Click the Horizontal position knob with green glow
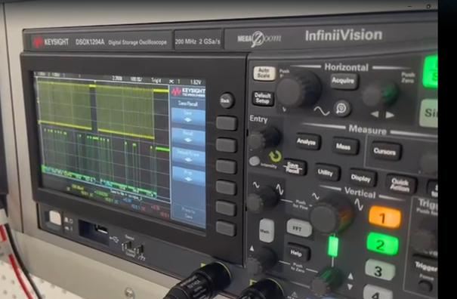 click(380, 94)
